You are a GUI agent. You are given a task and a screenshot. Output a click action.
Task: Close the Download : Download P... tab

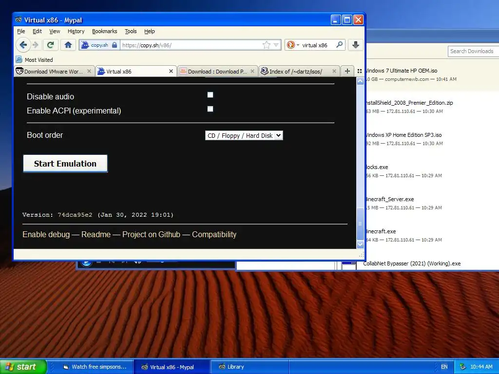[252, 71]
